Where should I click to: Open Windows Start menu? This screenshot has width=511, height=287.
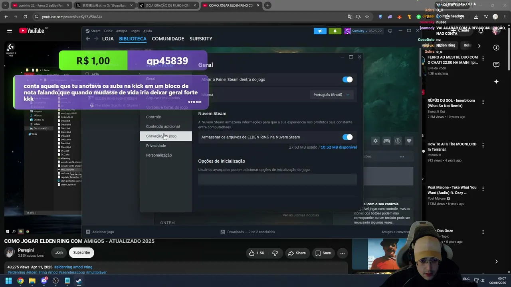point(8,281)
